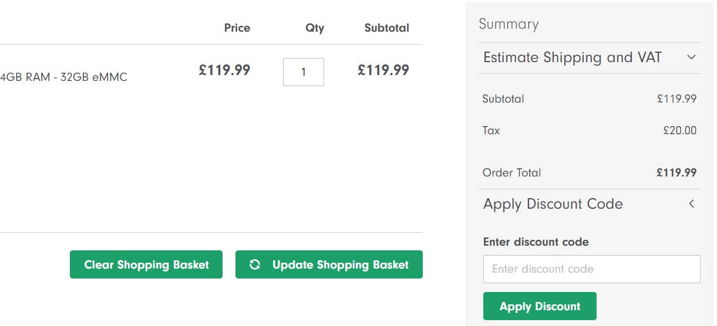Click the item unit price £119.99
Viewport: 717px width, 326px height.
click(224, 70)
